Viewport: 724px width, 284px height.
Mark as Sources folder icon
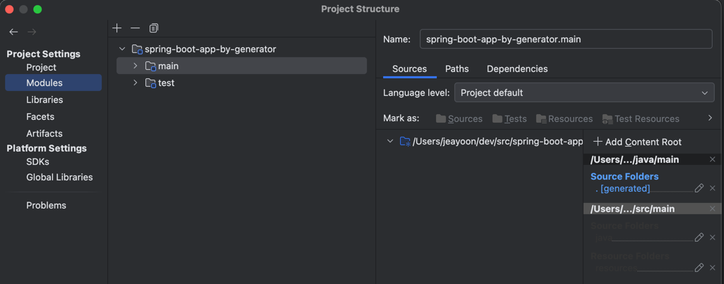pos(459,118)
